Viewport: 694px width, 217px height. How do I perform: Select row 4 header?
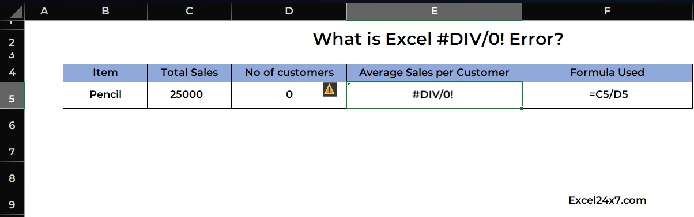(12, 73)
